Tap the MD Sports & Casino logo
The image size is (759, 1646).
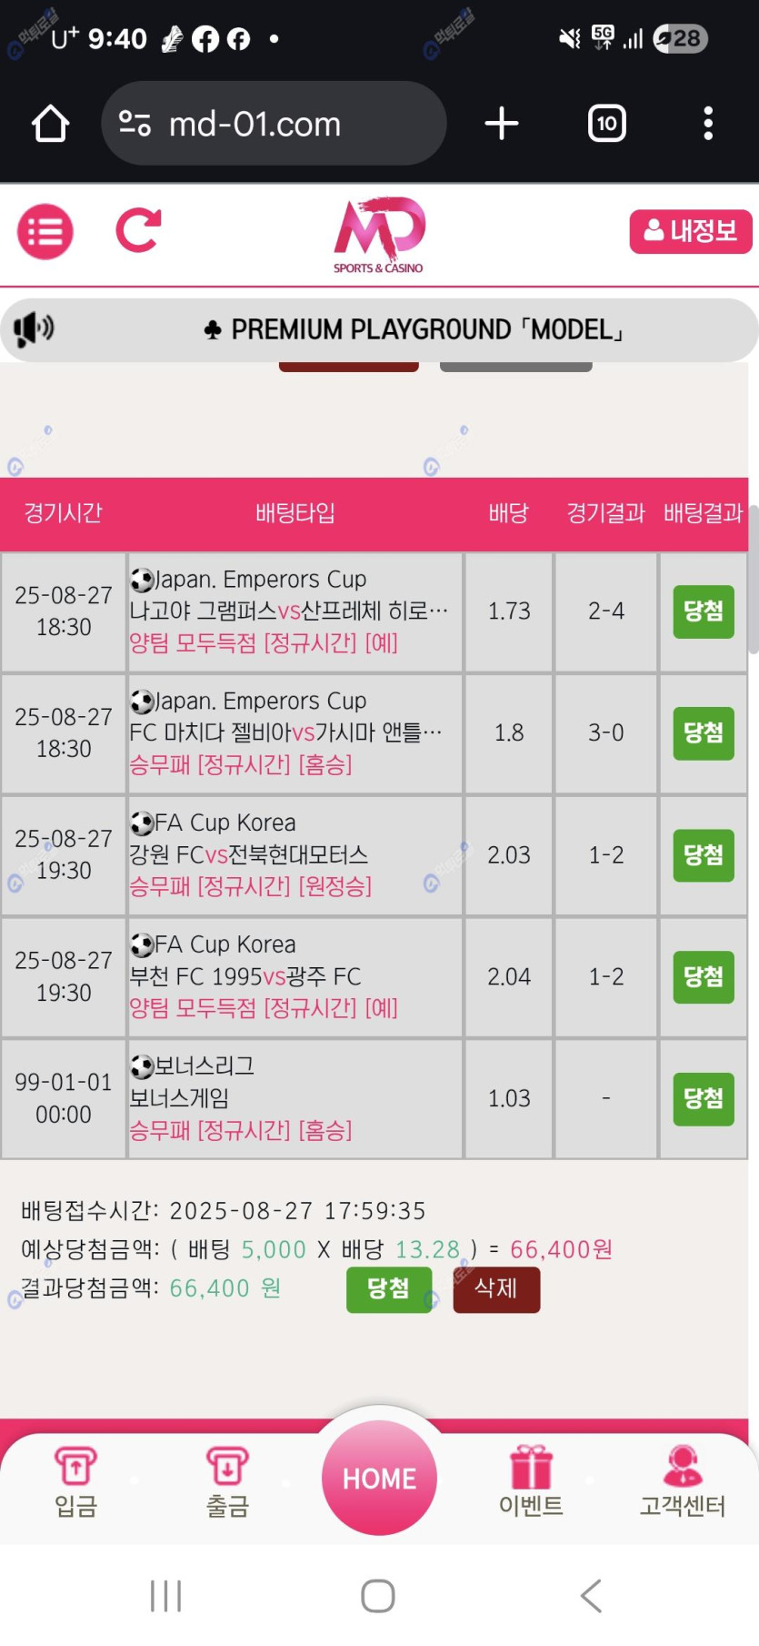[x=379, y=235]
